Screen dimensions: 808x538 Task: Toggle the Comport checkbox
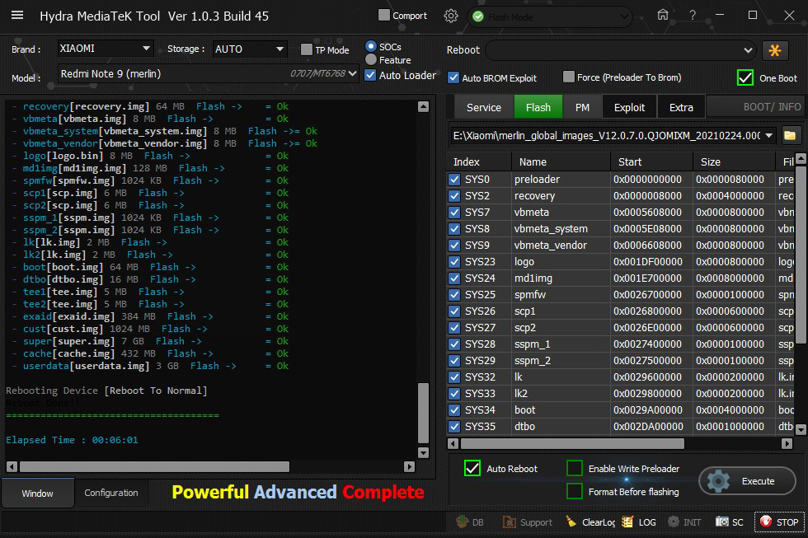click(384, 16)
